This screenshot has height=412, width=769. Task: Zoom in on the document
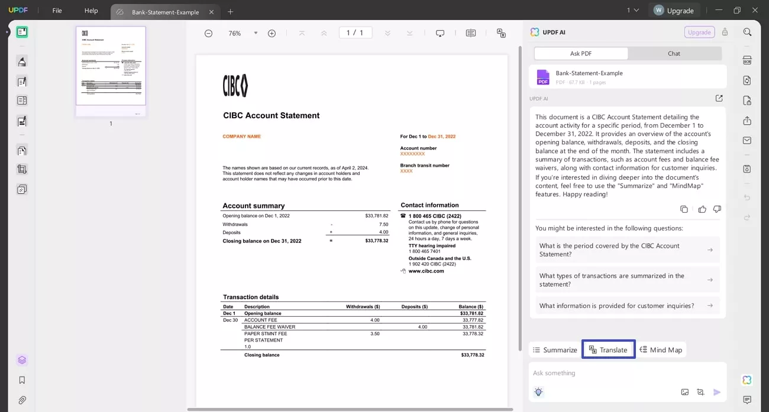tap(272, 33)
